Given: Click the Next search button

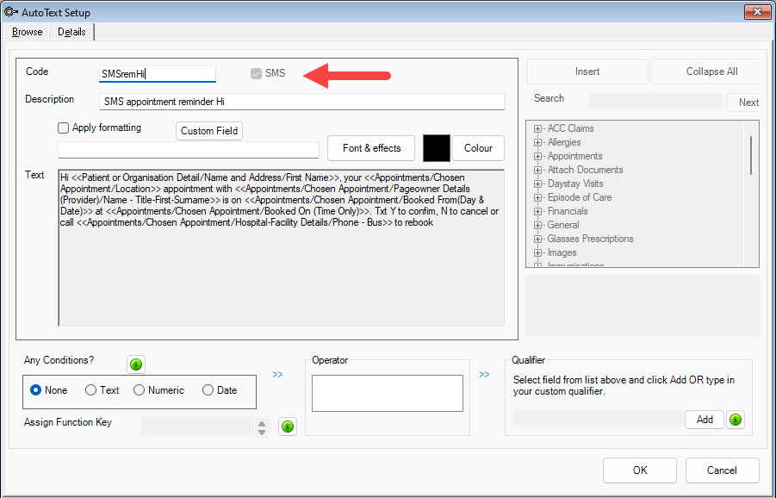Looking at the screenshot, I should pos(744,102).
